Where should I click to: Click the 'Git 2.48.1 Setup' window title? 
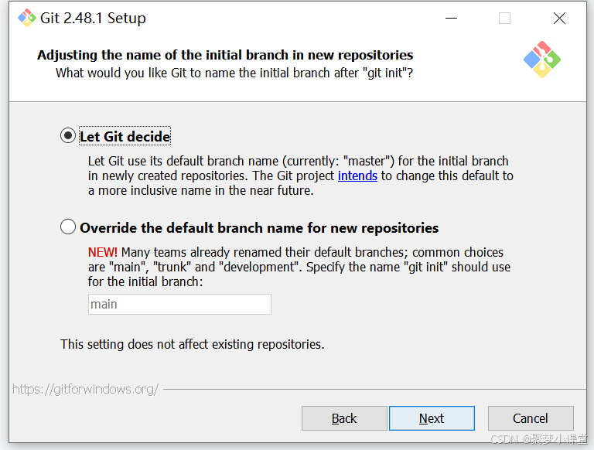[93, 18]
